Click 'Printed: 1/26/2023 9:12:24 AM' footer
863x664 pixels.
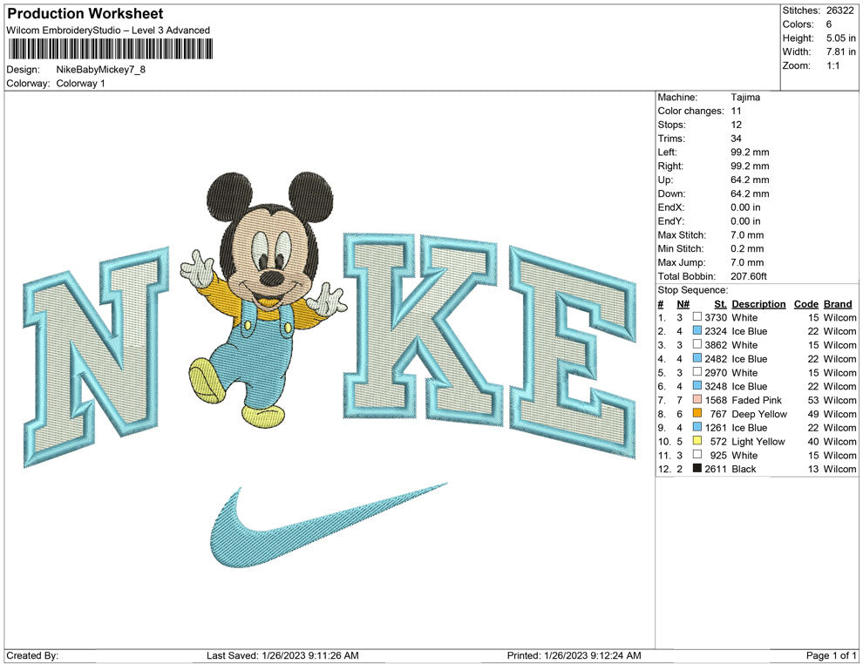point(574,655)
